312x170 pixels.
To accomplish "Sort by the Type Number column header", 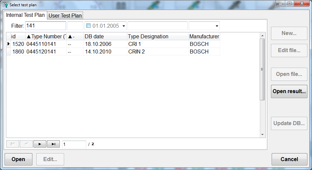I will tap(46, 36).
